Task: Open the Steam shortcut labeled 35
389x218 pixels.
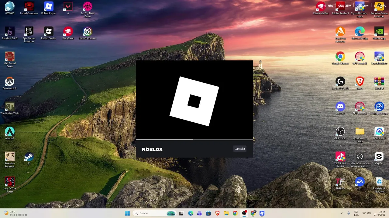Action: tap(29, 158)
